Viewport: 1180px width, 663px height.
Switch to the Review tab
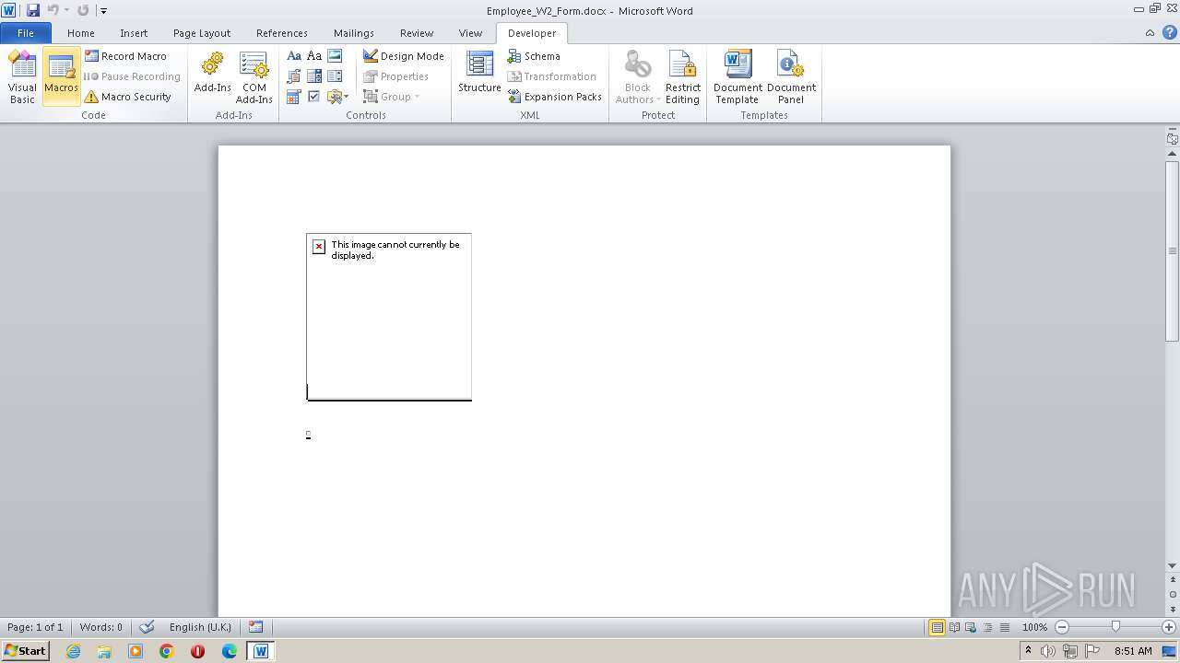[x=417, y=33]
